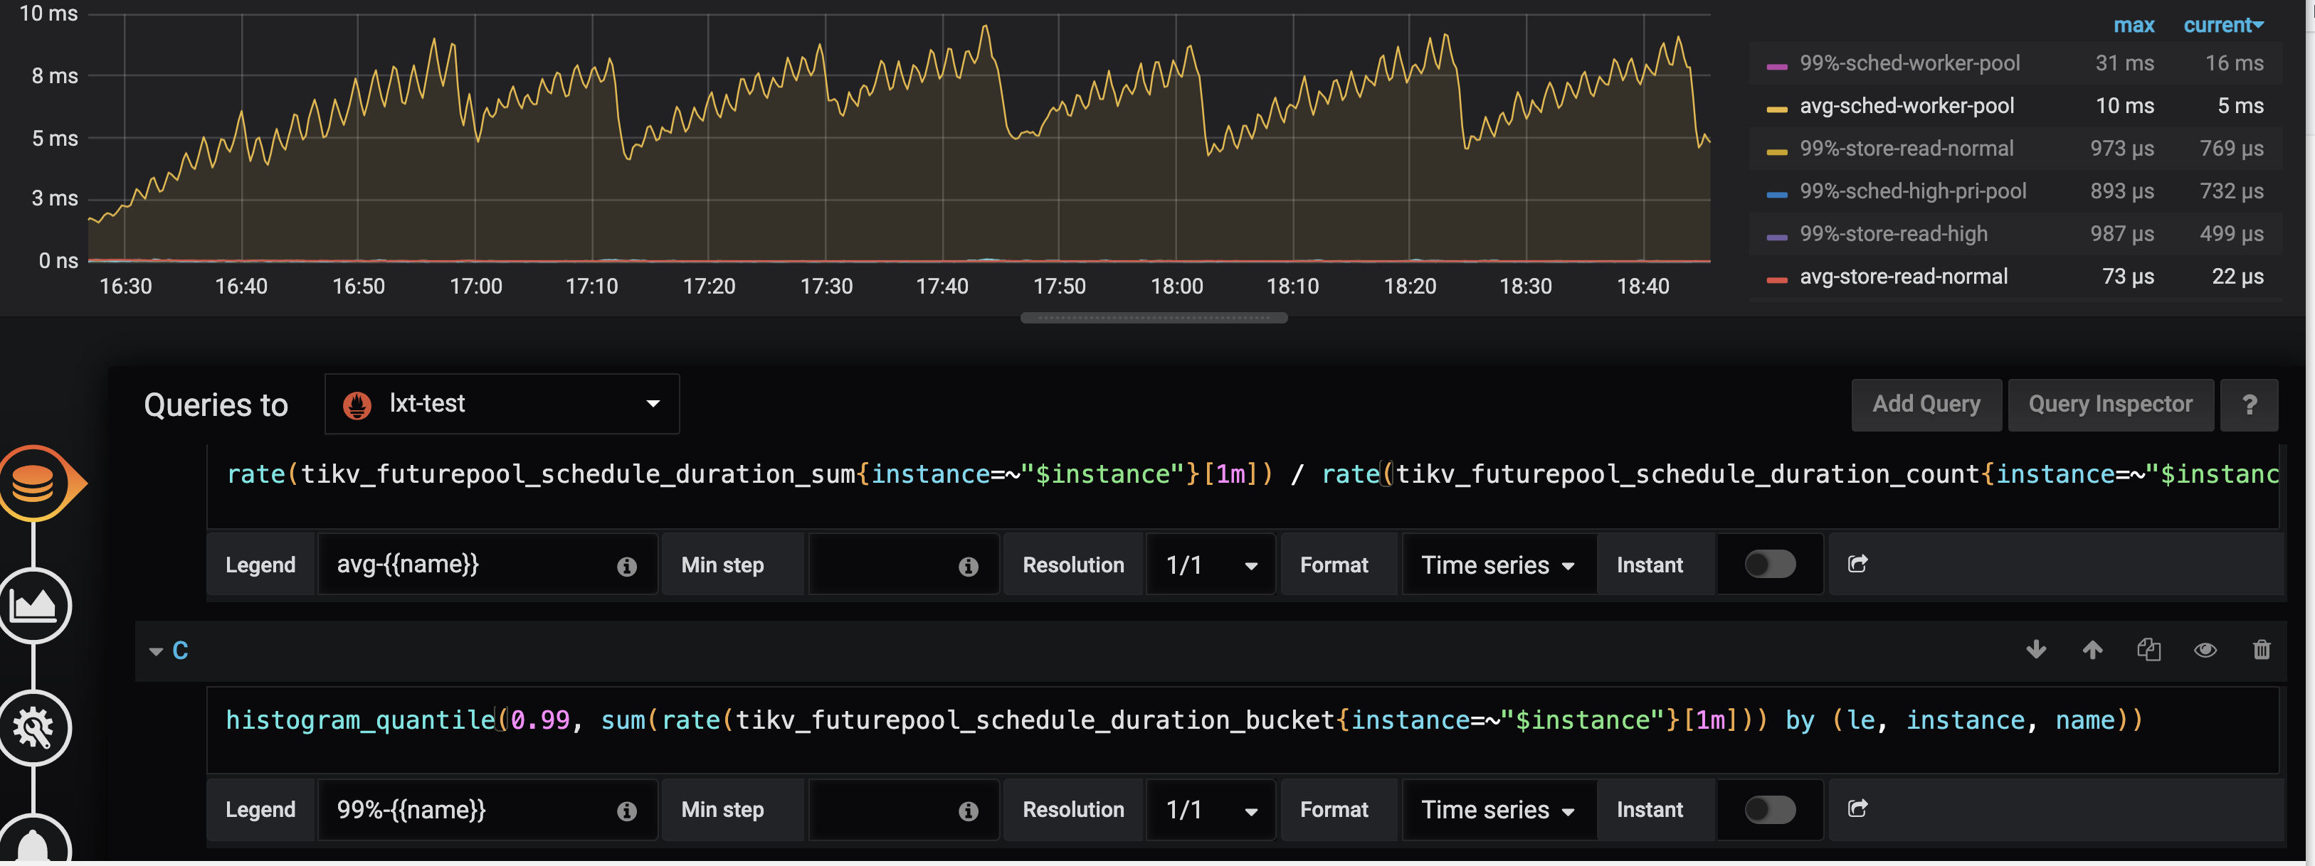The width and height of the screenshot is (2315, 866).
Task: Click Min step input in query C
Action: (x=903, y=809)
